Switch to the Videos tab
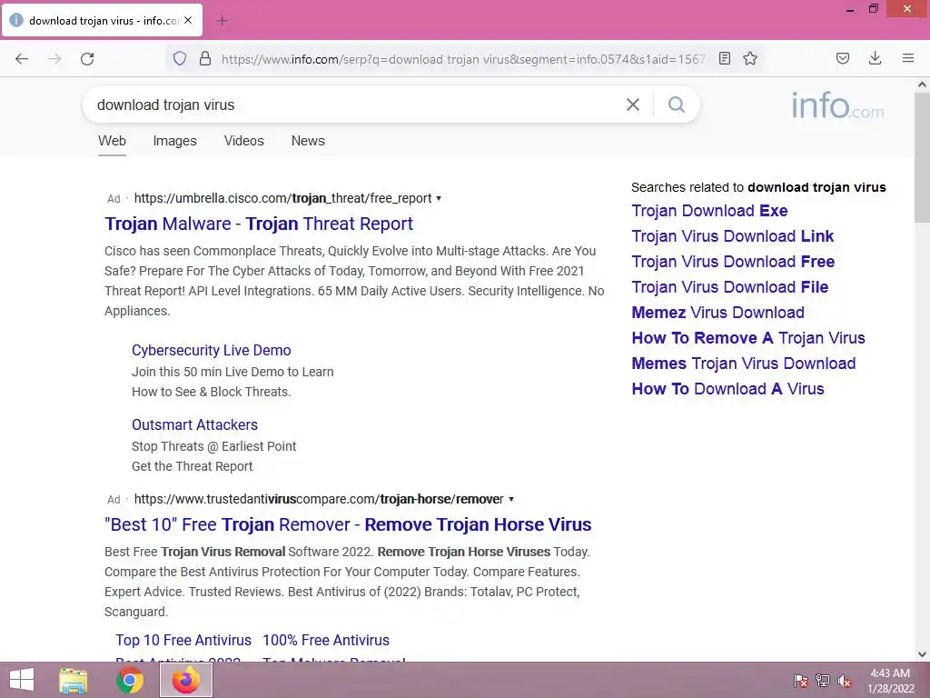This screenshot has width=930, height=698. 243,141
